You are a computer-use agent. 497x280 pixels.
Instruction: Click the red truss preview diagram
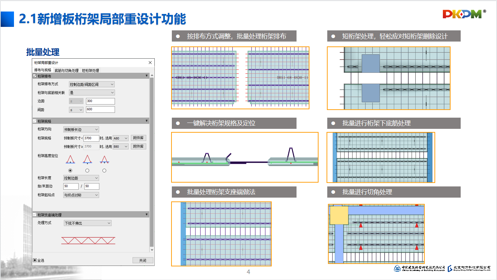pos(88,240)
